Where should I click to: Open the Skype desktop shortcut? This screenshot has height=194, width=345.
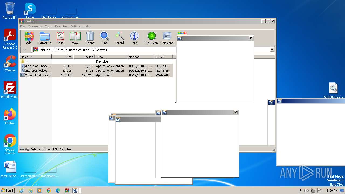coord(30,11)
